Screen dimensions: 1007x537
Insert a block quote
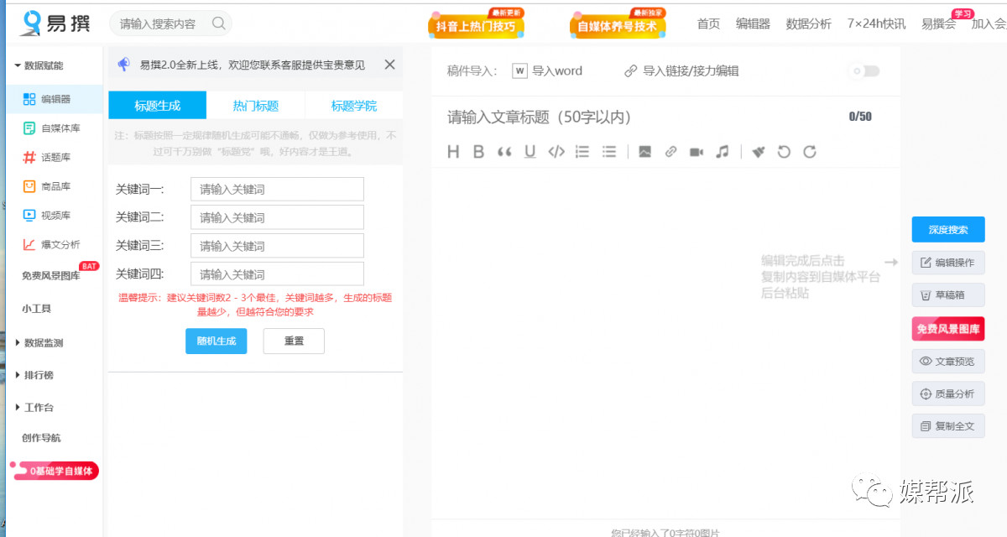click(504, 152)
